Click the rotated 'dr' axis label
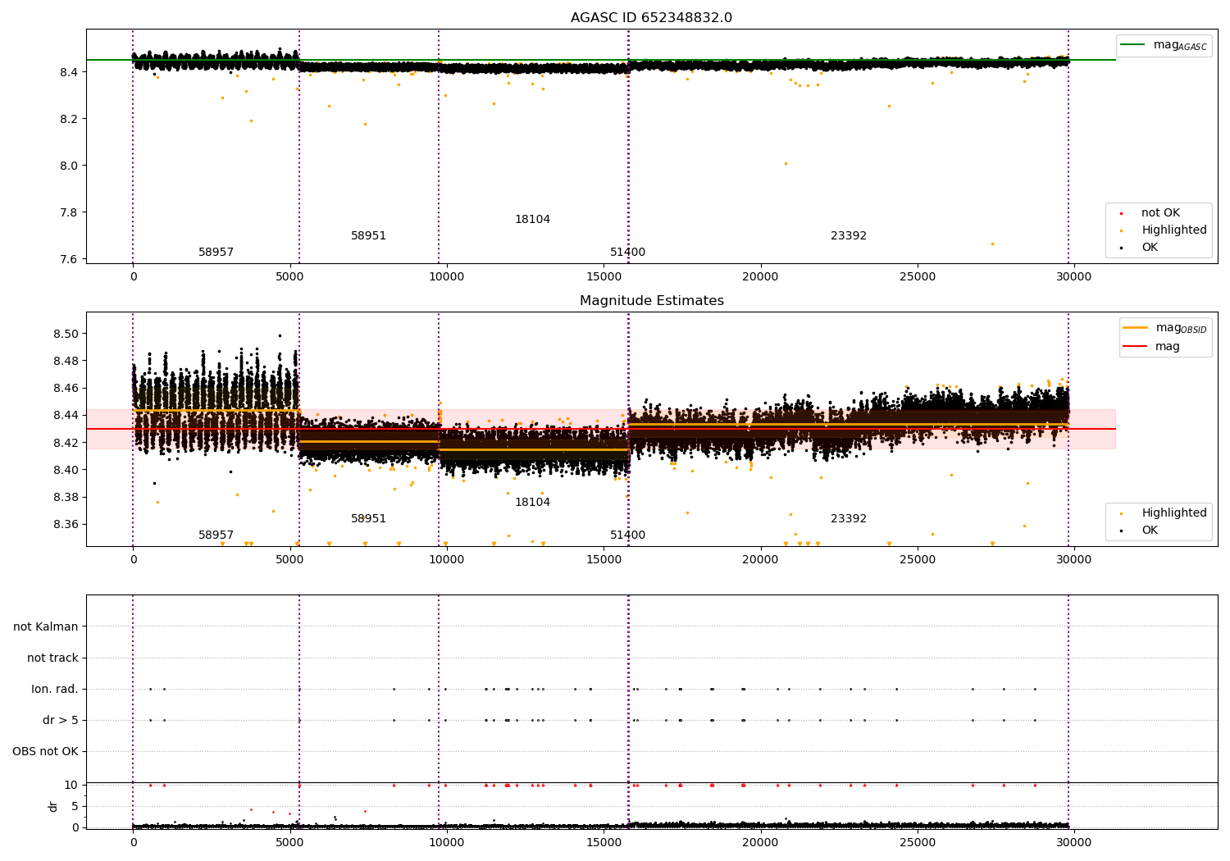Screen dimensions: 1230x861 pyautogui.click(x=53, y=806)
